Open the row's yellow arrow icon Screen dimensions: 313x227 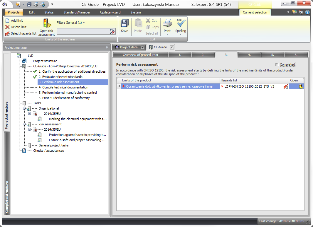tap(301, 86)
